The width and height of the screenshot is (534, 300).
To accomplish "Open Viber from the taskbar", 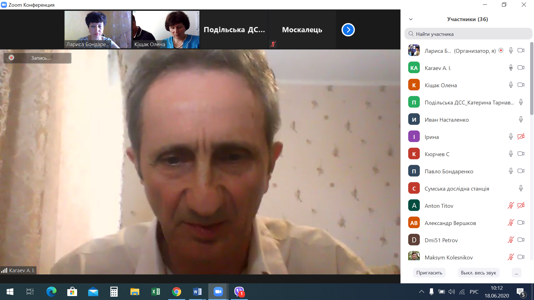I will coord(239,292).
